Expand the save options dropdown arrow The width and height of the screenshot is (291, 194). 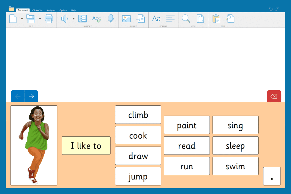pos(40,19)
